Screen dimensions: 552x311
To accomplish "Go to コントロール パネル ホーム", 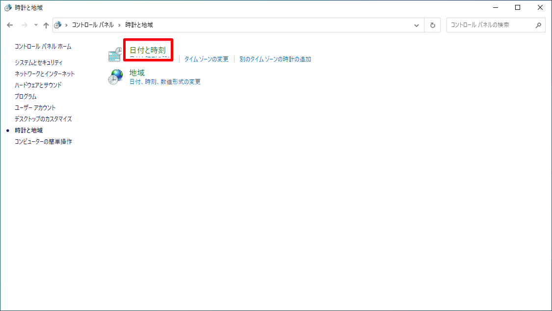I will [x=43, y=47].
